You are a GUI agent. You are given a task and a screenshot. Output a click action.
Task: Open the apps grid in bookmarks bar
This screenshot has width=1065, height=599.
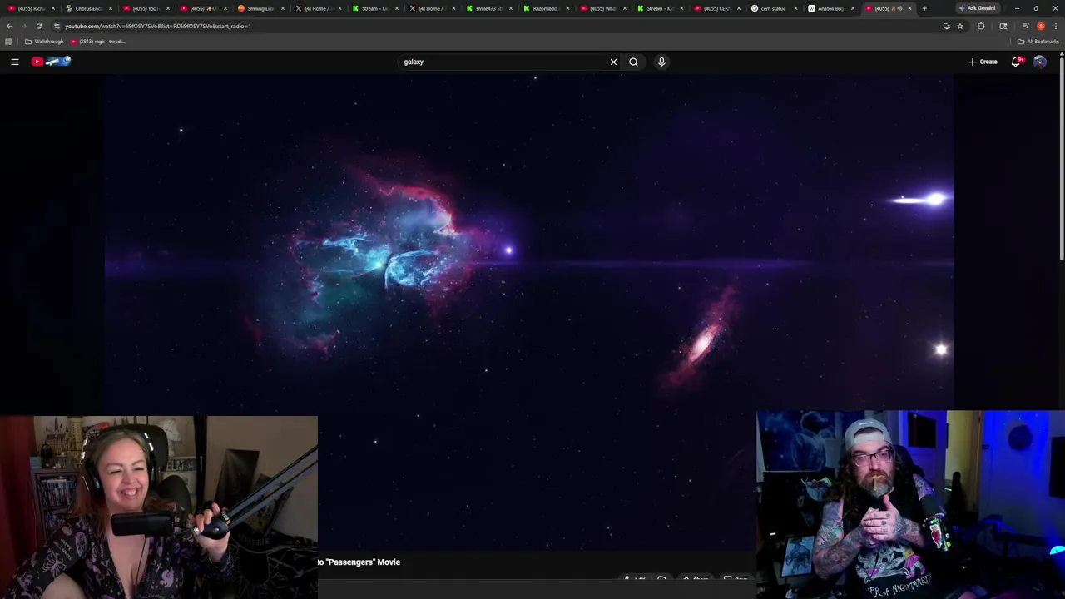pyautogui.click(x=8, y=42)
